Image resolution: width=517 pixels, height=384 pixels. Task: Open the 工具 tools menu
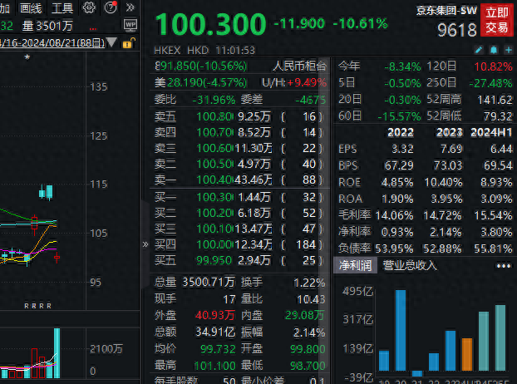[62, 8]
